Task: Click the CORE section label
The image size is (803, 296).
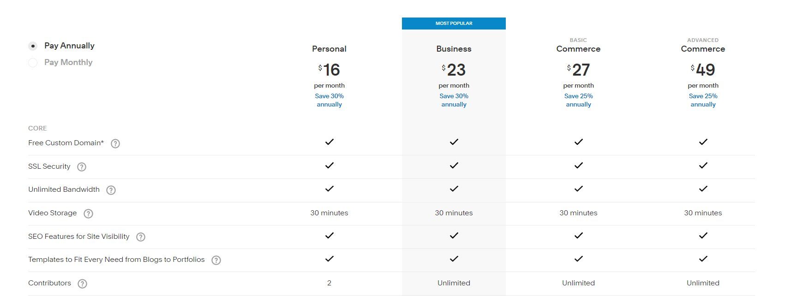Action: [x=37, y=128]
